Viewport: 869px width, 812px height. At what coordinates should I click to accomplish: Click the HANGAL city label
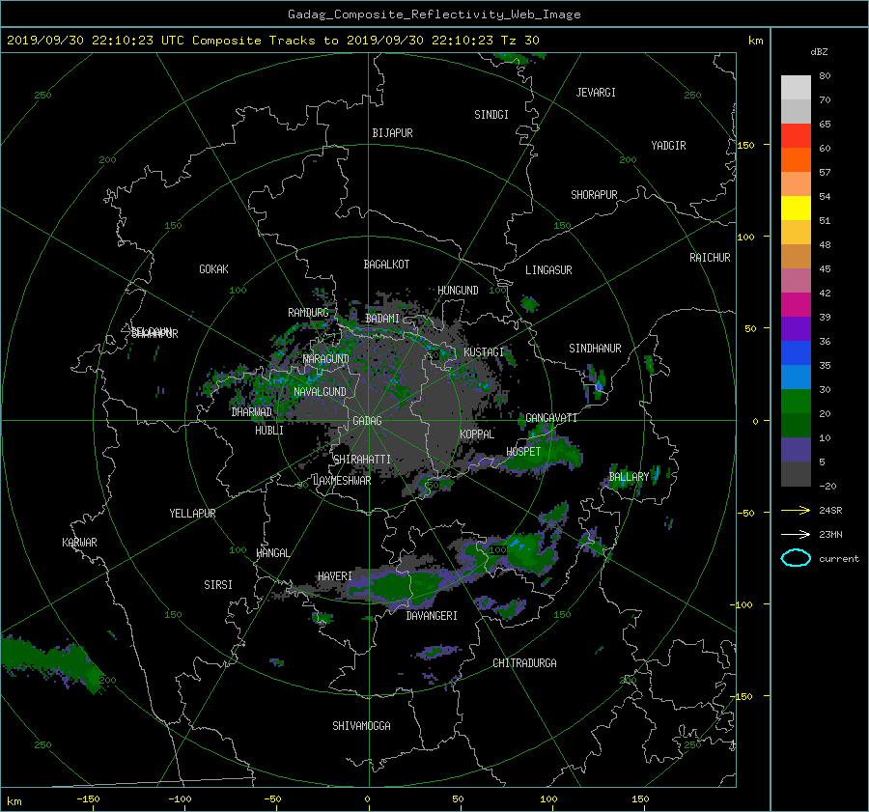[273, 553]
